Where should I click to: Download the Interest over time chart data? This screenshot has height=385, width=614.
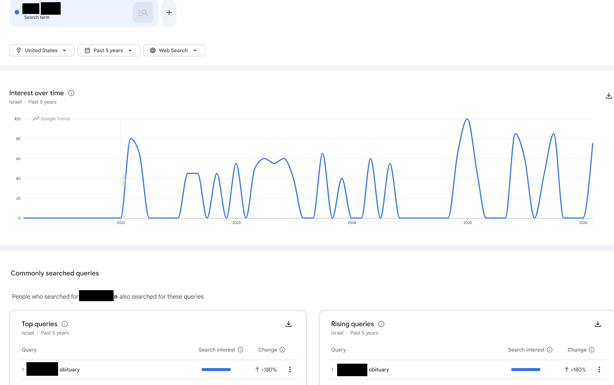click(609, 96)
